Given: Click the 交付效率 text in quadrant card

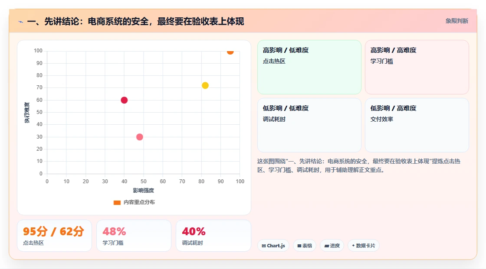Looking at the screenshot, I should point(381,119).
